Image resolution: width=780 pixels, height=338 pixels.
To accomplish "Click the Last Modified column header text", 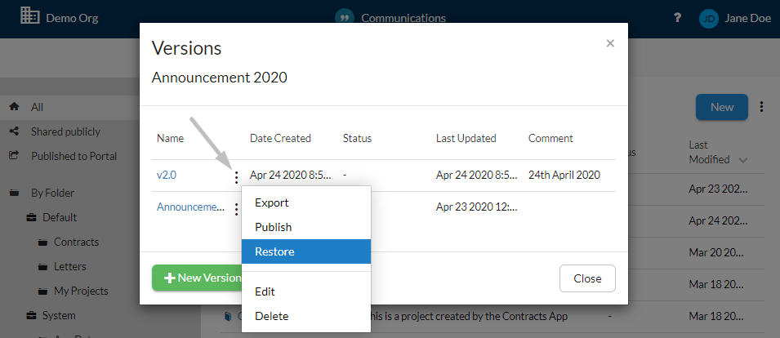I will click(x=710, y=152).
